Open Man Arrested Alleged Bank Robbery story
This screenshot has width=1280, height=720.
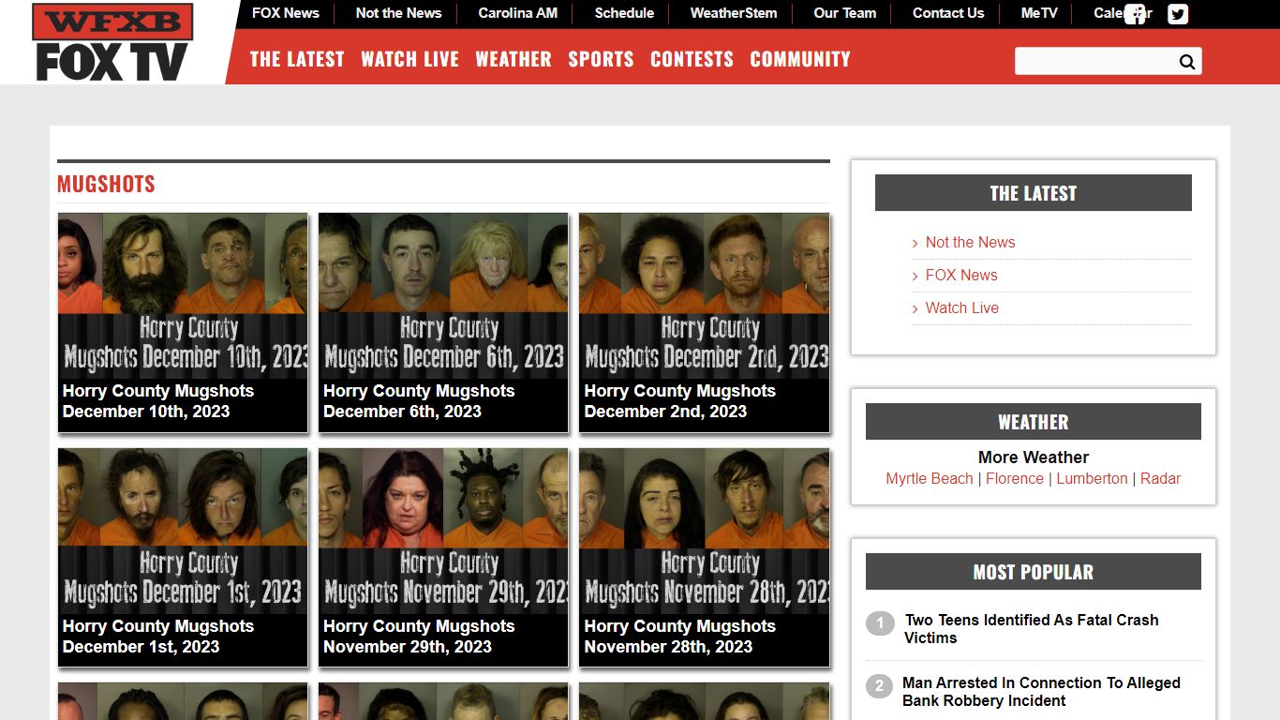(1041, 691)
